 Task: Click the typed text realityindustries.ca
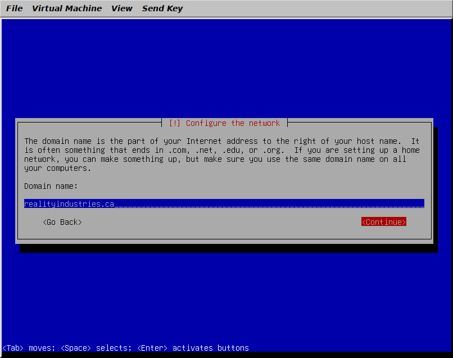pos(69,204)
